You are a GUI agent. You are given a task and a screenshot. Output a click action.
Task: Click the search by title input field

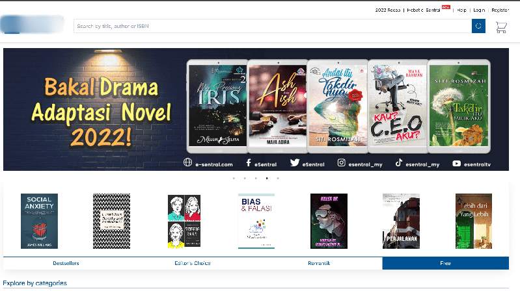[273, 26]
